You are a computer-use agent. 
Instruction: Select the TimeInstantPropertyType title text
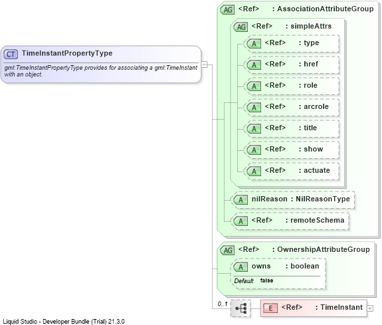coord(67,53)
